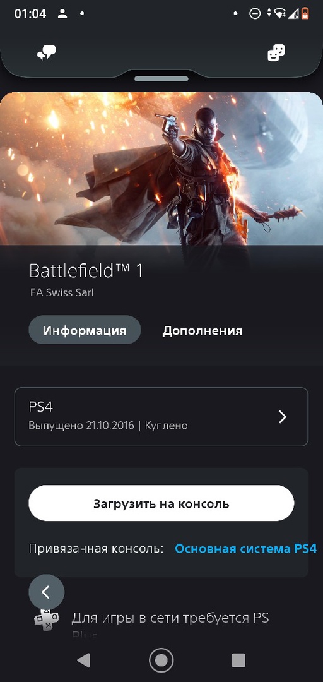Tap the do-not-disturb status icon

point(255,13)
